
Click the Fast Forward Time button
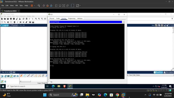[14, 72]
